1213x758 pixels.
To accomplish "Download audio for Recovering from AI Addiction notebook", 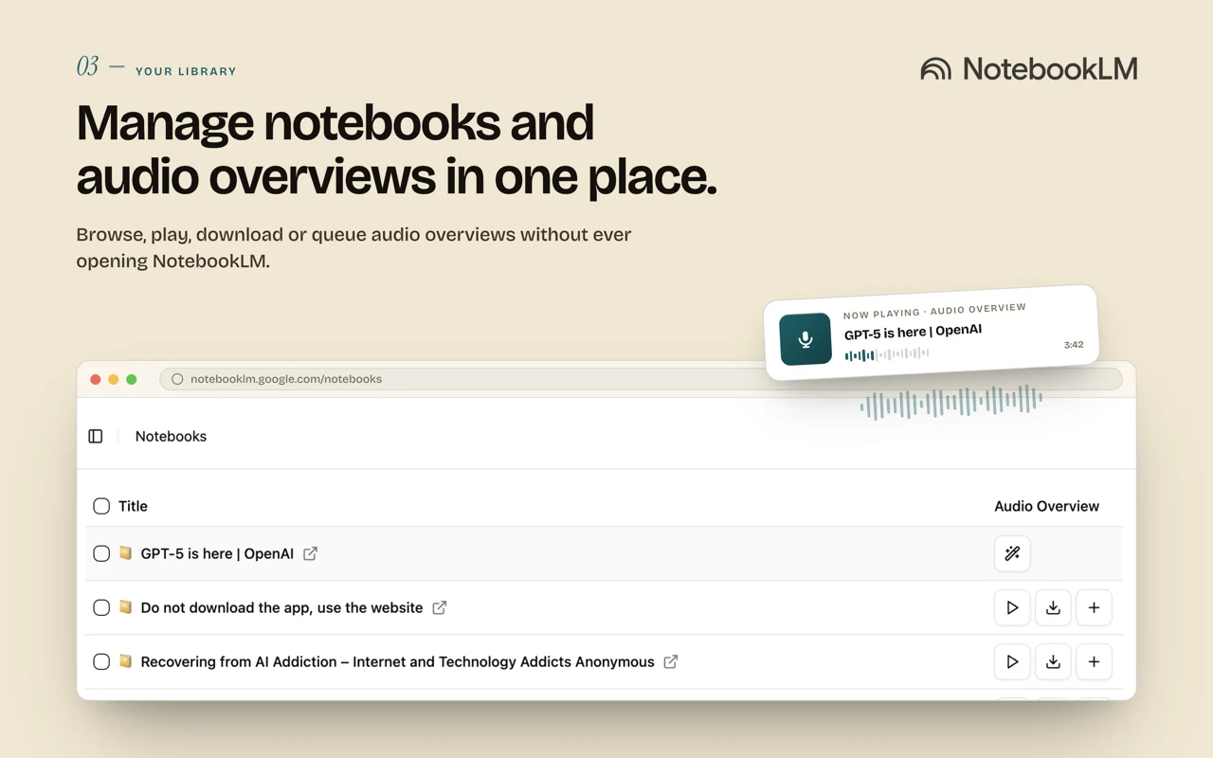I will 1053,661.
